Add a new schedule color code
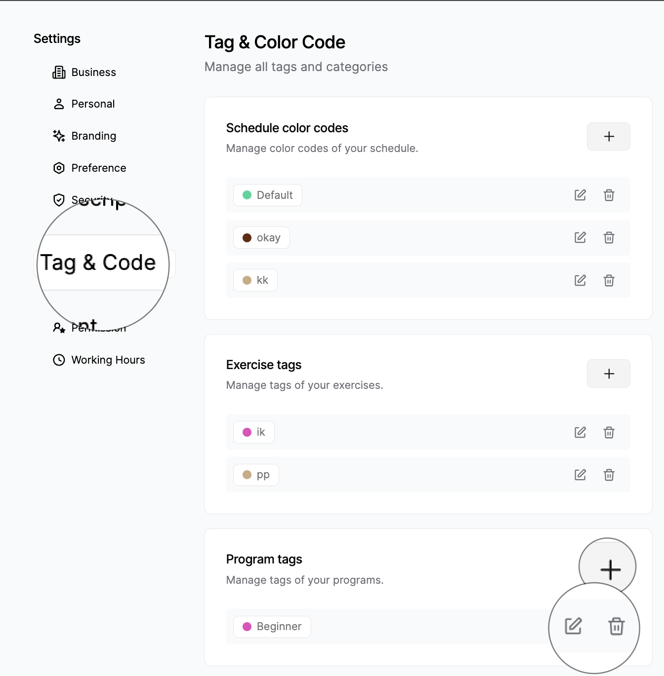 [x=609, y=136]
